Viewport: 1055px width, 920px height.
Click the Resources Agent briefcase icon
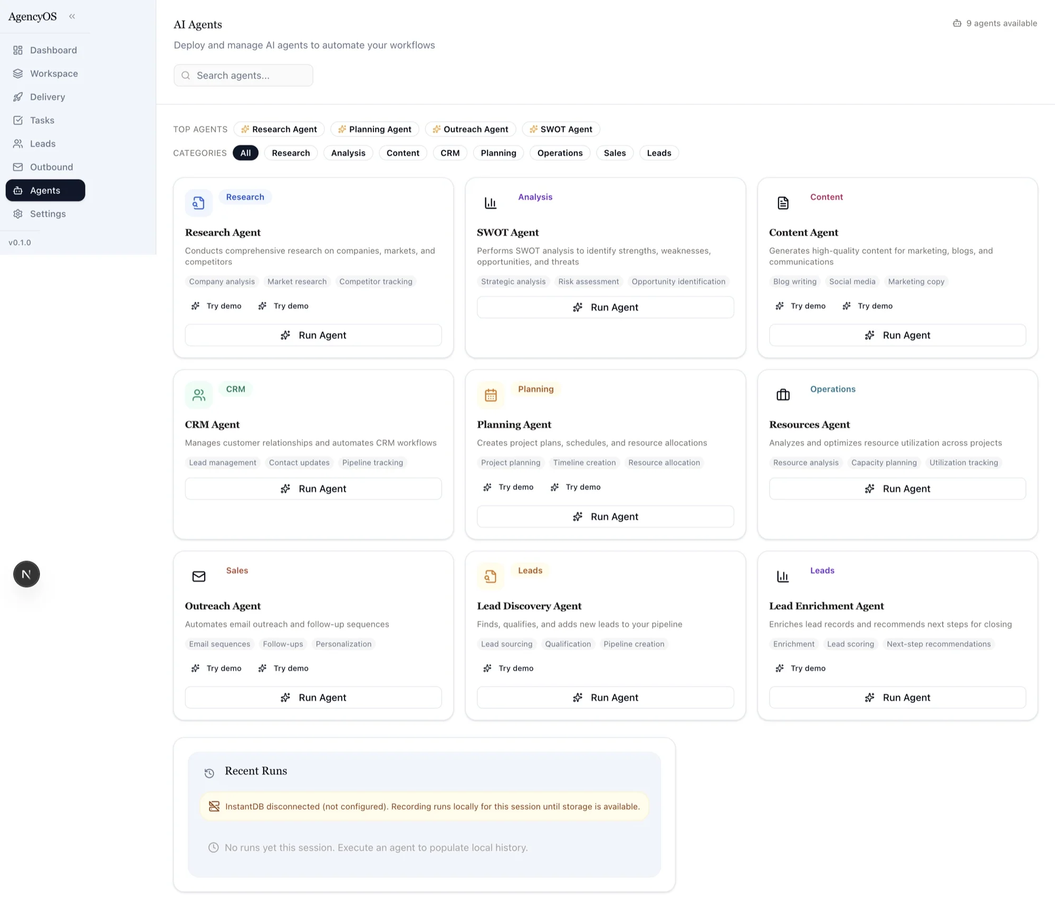tap(783, 395)
